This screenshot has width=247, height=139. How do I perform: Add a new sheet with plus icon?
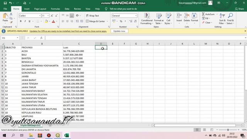click(x=50, y=125)
